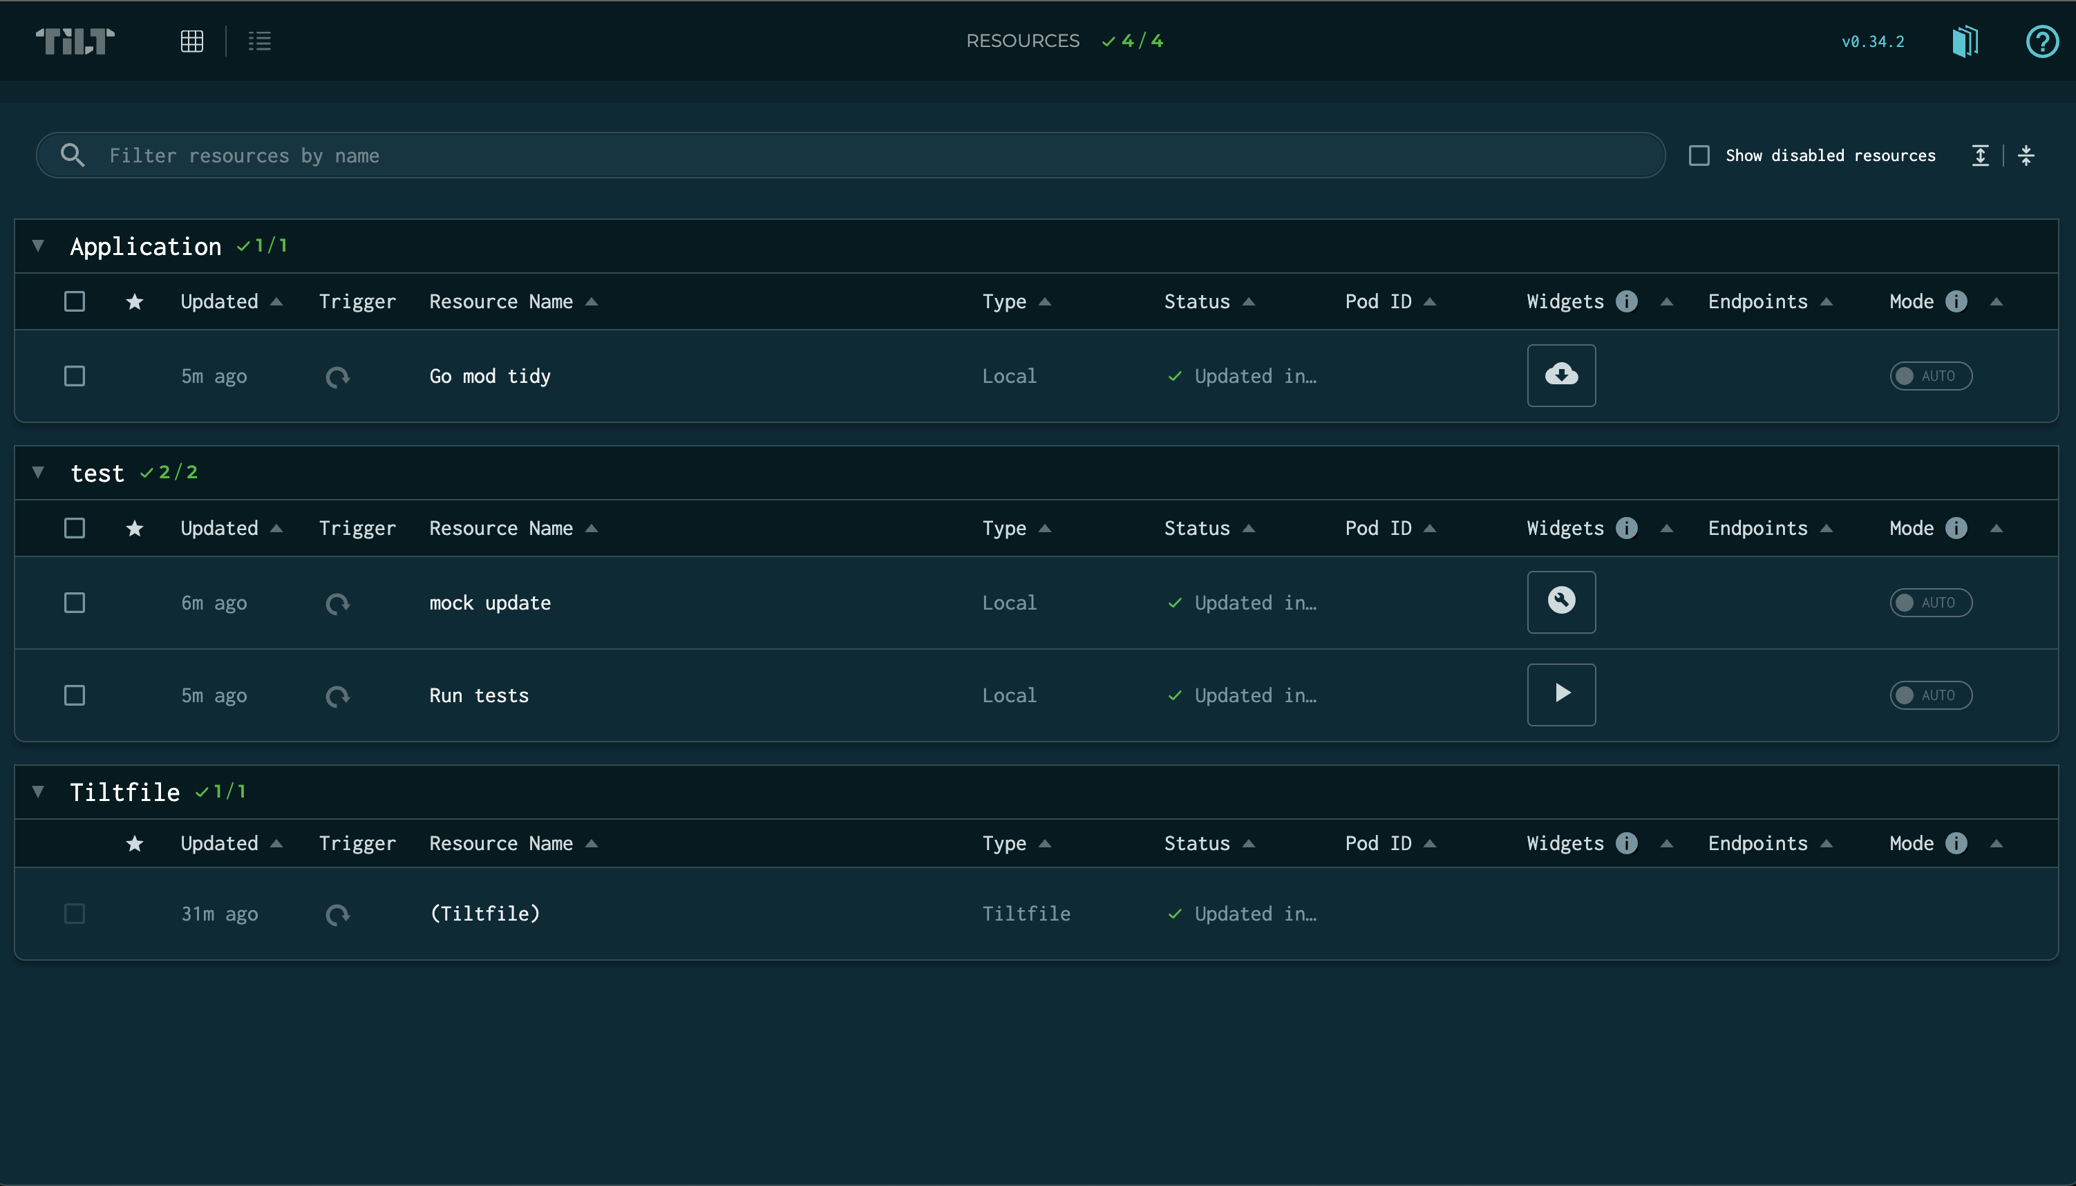Image resolution: width=2076 pixels, height=1186 pixels.
Task: Click star column header in Application table
Action: [x=134, y=301]
